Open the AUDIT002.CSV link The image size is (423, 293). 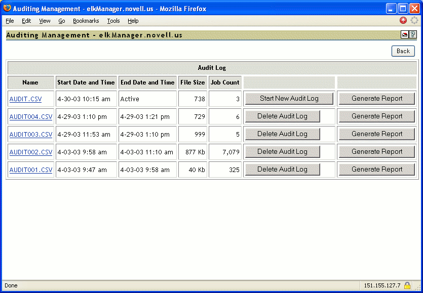tap(31, 152)
